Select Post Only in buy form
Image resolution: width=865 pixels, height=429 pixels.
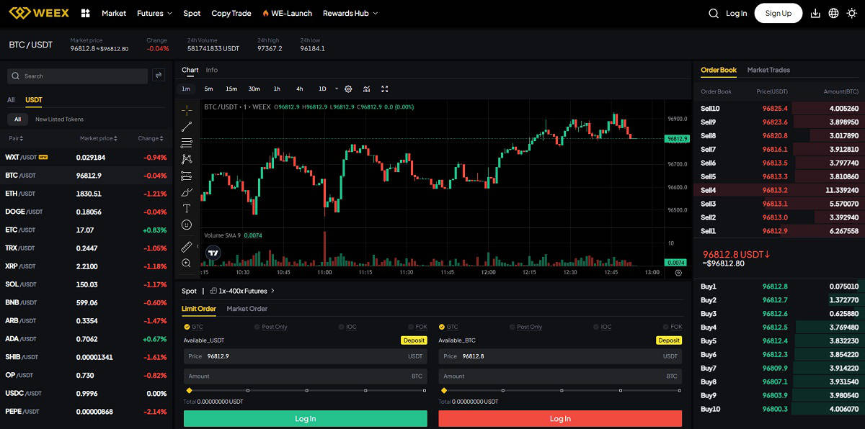pyautogui.click(x=270, y=327)
